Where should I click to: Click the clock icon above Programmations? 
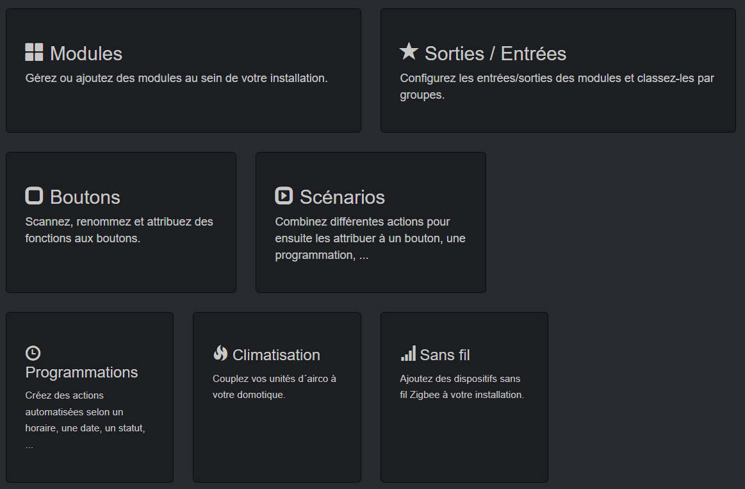(33, 353)
